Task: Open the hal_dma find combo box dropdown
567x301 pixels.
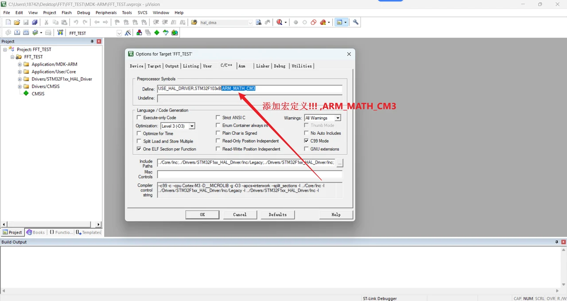Action: coord(250,22)
